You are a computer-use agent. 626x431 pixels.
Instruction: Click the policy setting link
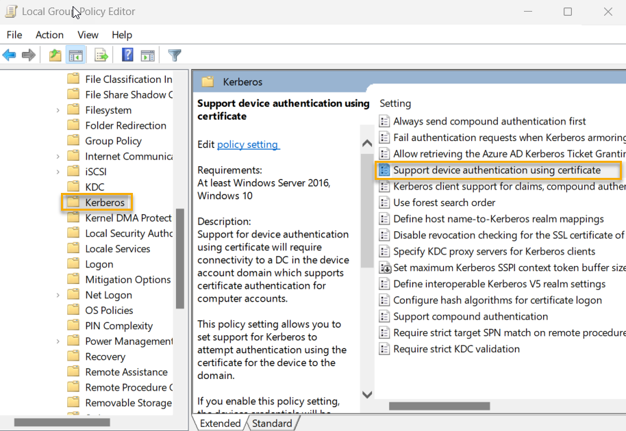pos(248,144)
